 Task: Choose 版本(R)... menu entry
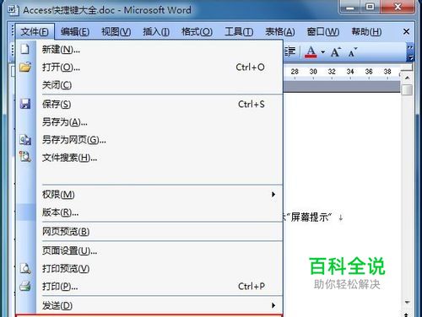tap(149, 212)
